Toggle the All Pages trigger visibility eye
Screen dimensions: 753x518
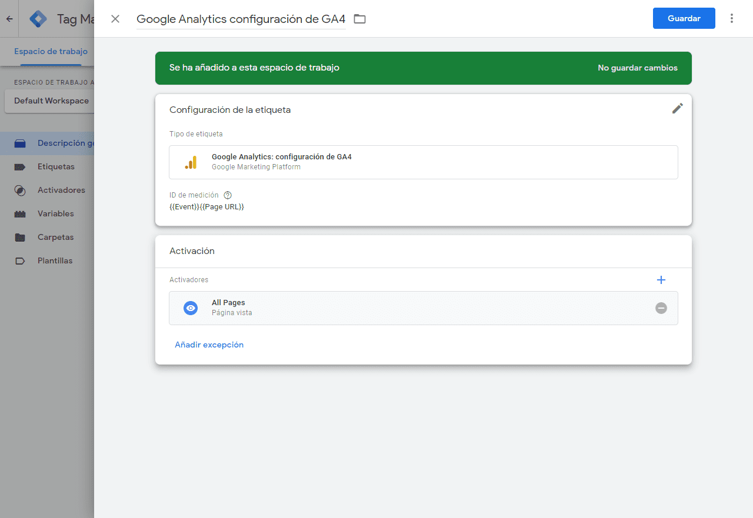point(190,308)
